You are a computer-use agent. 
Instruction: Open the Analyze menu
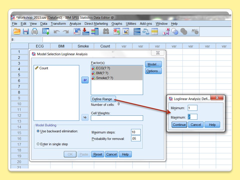tap(75, 24)
